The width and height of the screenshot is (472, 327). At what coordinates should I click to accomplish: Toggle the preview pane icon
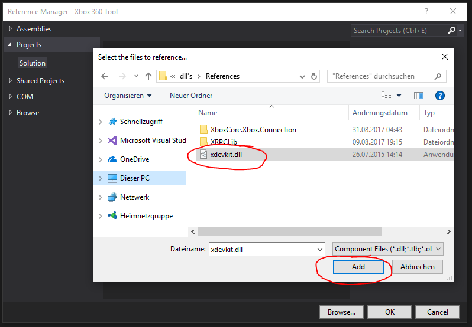pos(419,96)
